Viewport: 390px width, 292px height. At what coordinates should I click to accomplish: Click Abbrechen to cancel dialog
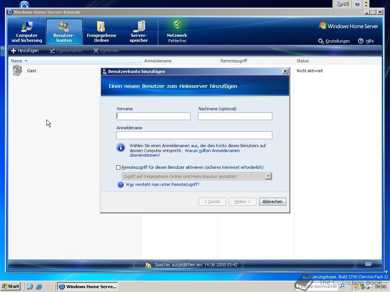point(273,202)
